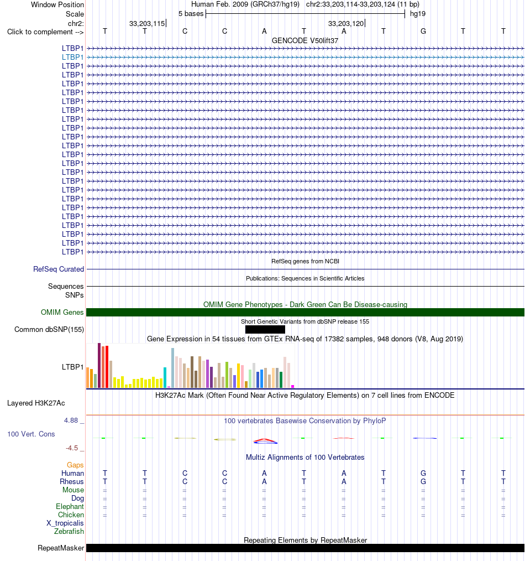Click the Dog species label

(77, 498)
